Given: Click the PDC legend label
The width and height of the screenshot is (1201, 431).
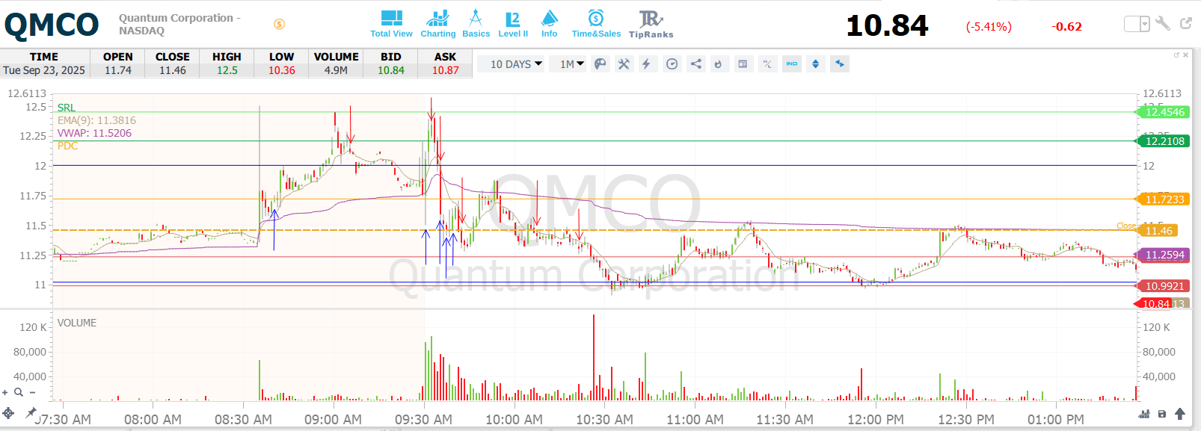Looking at the screenshot, I should click(x=67, y=146).
